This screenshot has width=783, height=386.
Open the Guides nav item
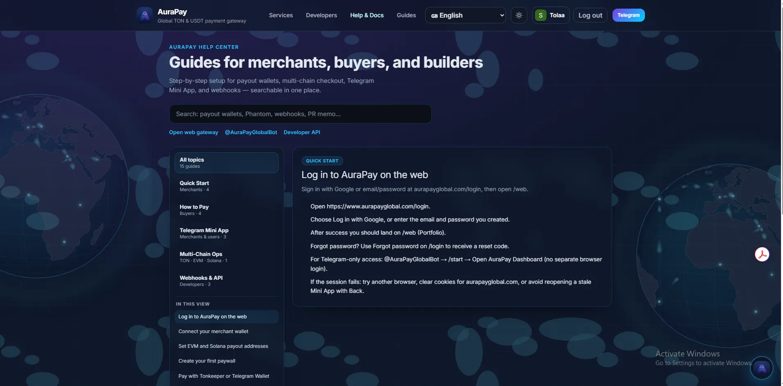[406, 15]
